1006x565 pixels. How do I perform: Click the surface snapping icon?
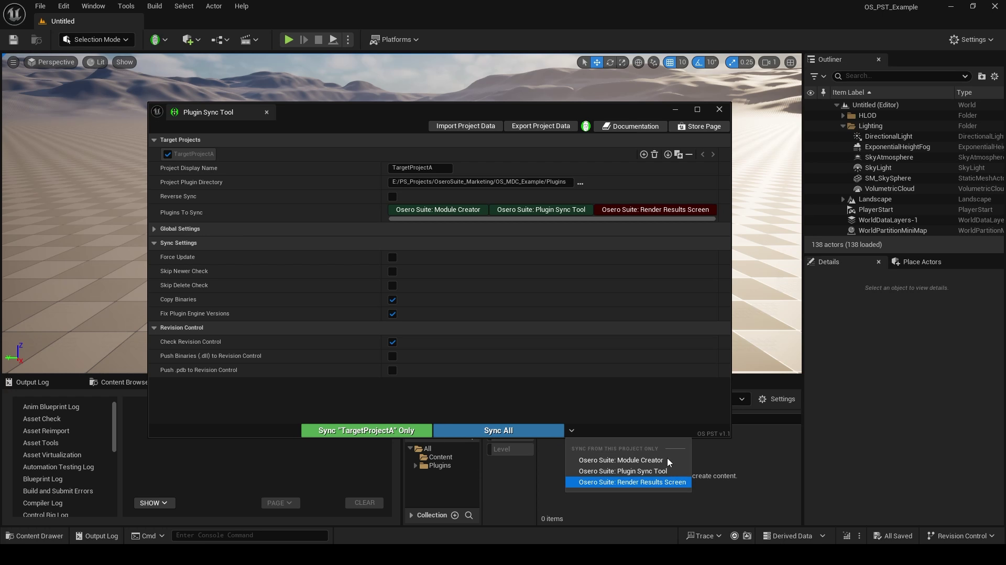coord(653,62)
